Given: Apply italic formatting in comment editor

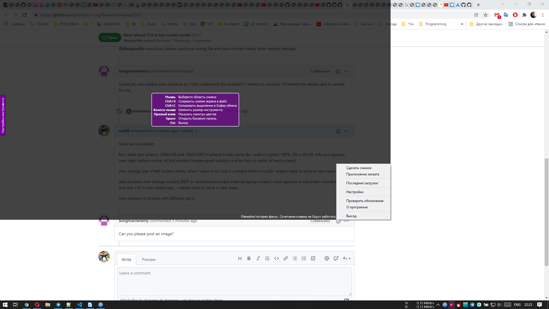Looking at the screenshot, I should click(258, 258).
